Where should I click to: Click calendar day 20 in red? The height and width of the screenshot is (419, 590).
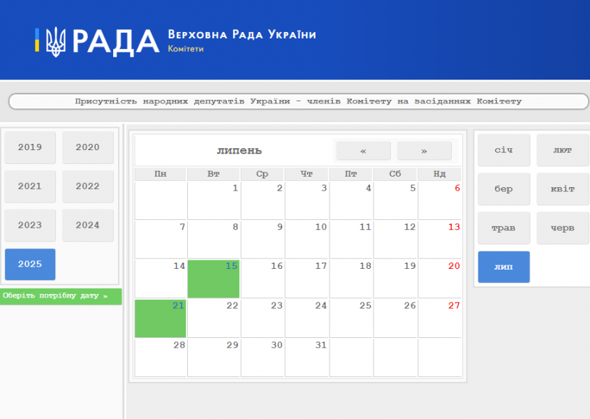point(439,279)
